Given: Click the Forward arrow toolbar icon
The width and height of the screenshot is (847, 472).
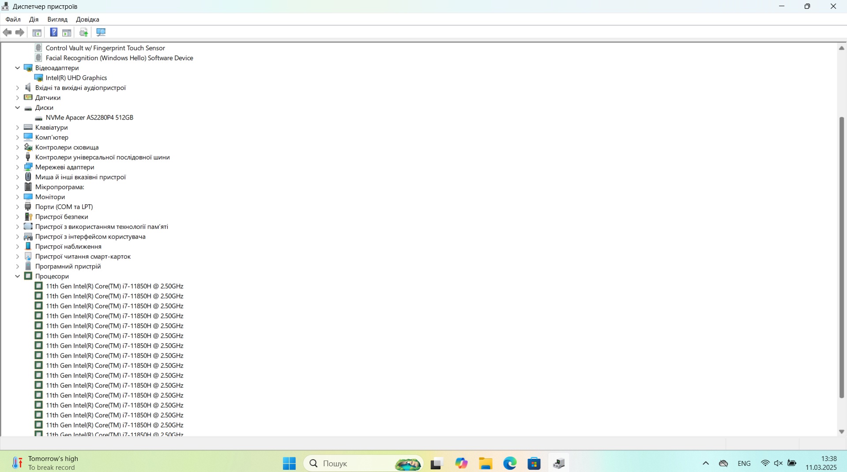Looking at the screenshot, I should tap(20, 33).
